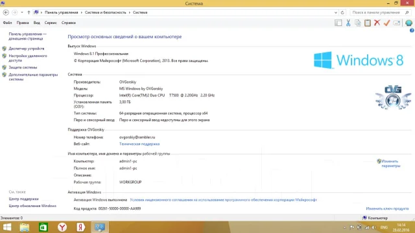Screen dimensions: 415x233
Task: Open the Вид menu
Action: point(36,23)
